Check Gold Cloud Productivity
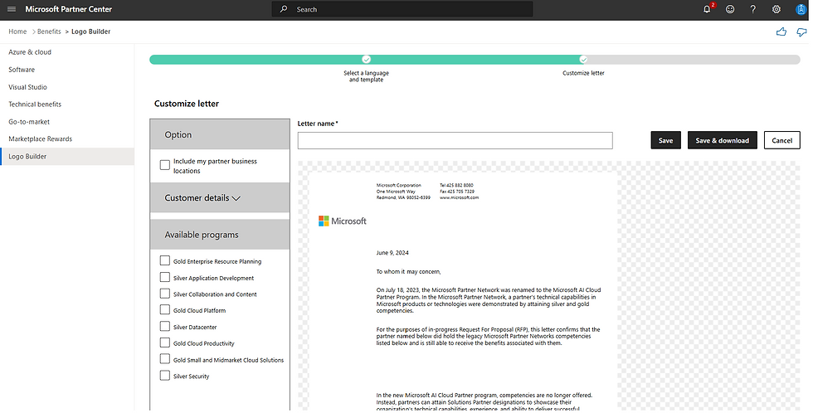This screenshot has height=413, width=813. [165, 343]
